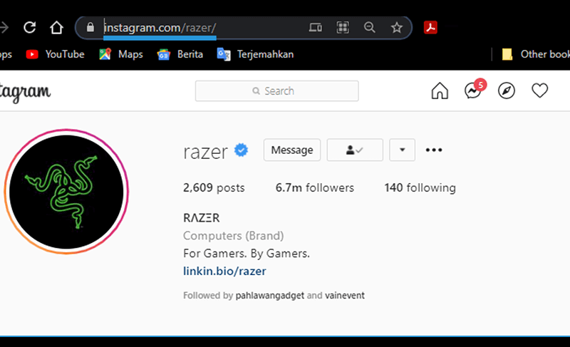Open the zoom magnifier icon in address bar
570x347 pixels.
point(369,27)
